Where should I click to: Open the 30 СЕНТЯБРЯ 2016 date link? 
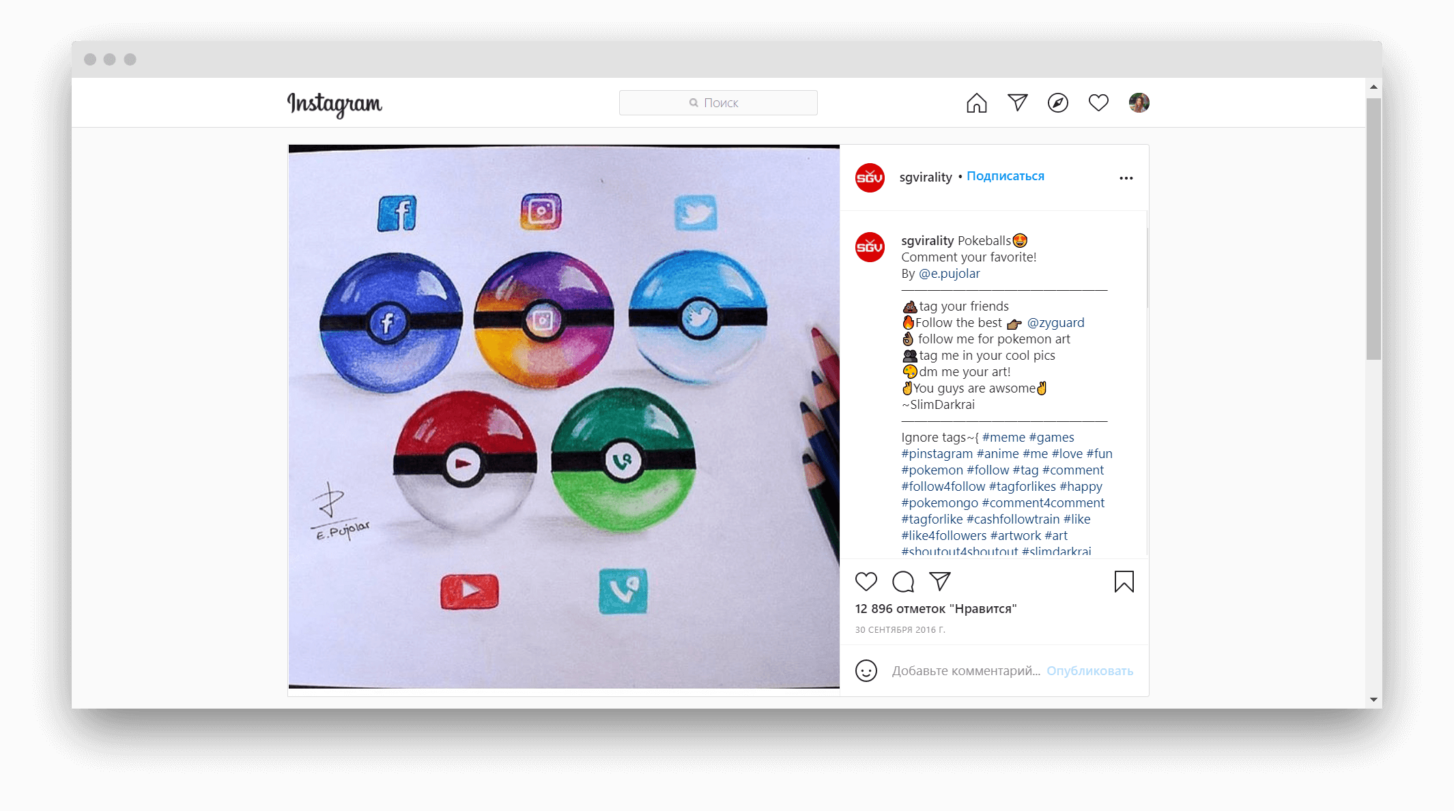click(900, 630)
